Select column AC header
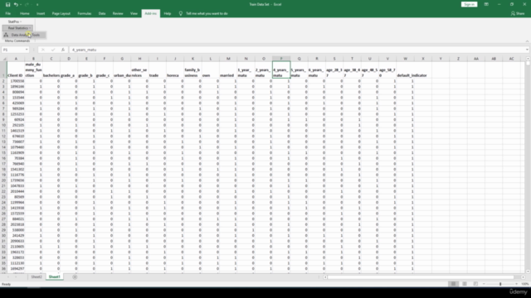The width and height of the screenshot is (531, 298). pyautogui.click(x=511, y=59)
